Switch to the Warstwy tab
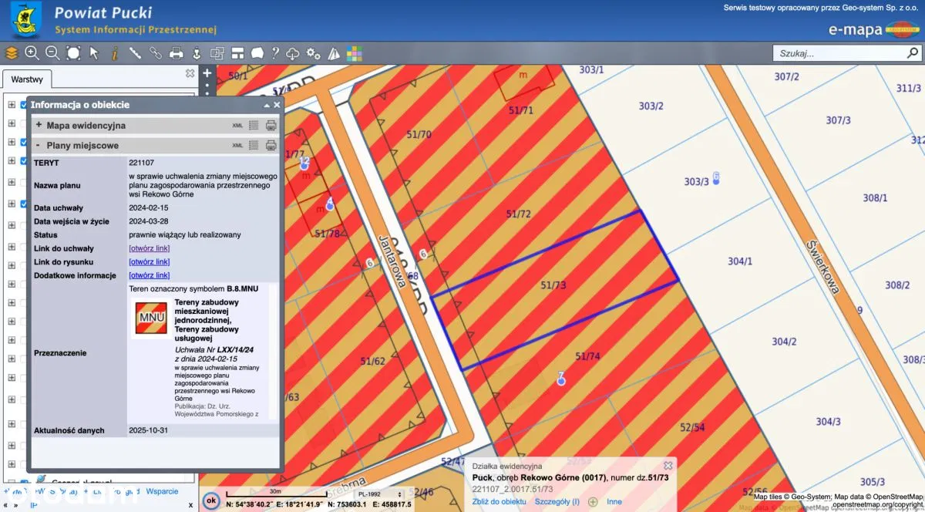925x512 pixels. 26,79
